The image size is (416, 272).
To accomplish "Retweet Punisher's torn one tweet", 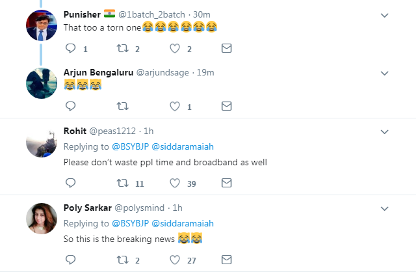I will 122,49.
